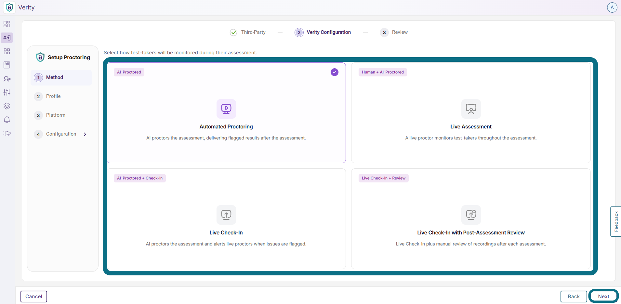This screenshot has height=304, width=621.
Task: Click the Live Check-In upload icon
Action: click(x=226, y=215)
